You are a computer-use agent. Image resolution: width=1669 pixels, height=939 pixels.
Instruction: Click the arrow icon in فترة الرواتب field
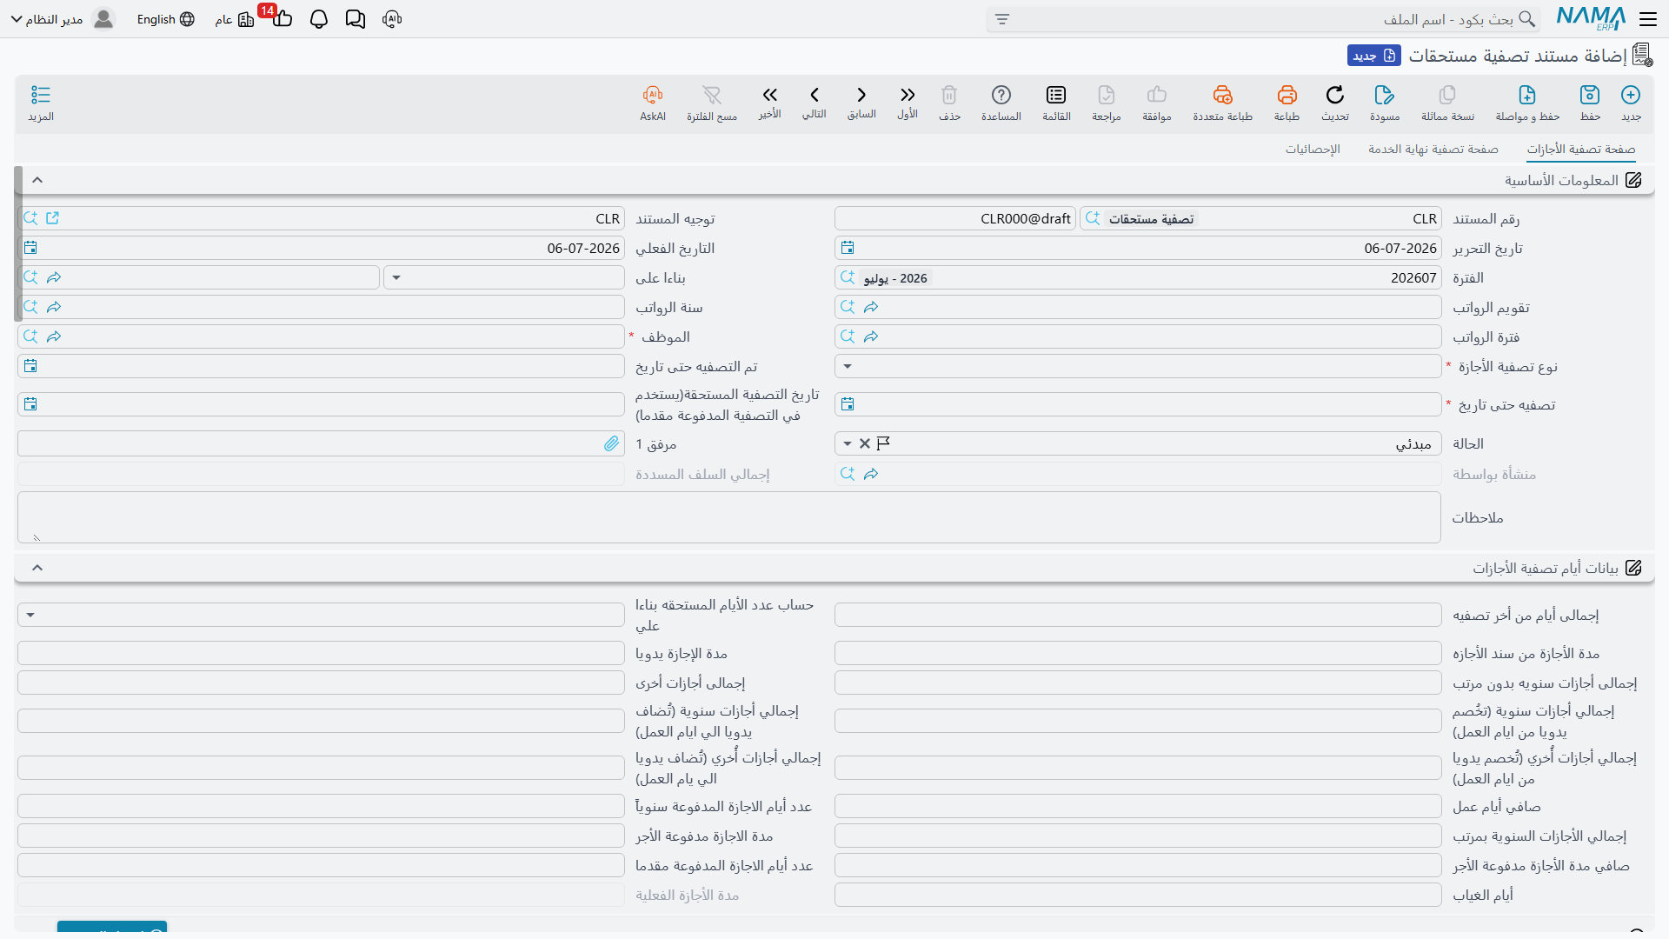pyautogui.click(x=871, y=336)
